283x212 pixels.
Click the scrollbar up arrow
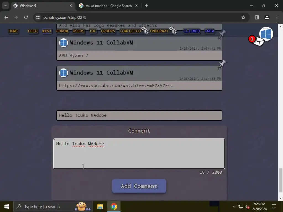pyautogui.click(x=280, y=26)
